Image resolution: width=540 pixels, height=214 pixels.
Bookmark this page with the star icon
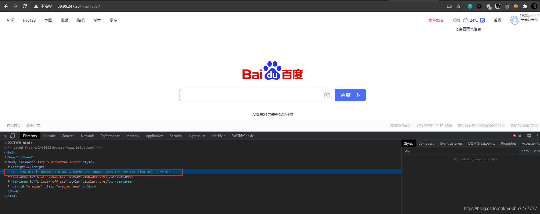pyautogui.click(x=459, y=6)
